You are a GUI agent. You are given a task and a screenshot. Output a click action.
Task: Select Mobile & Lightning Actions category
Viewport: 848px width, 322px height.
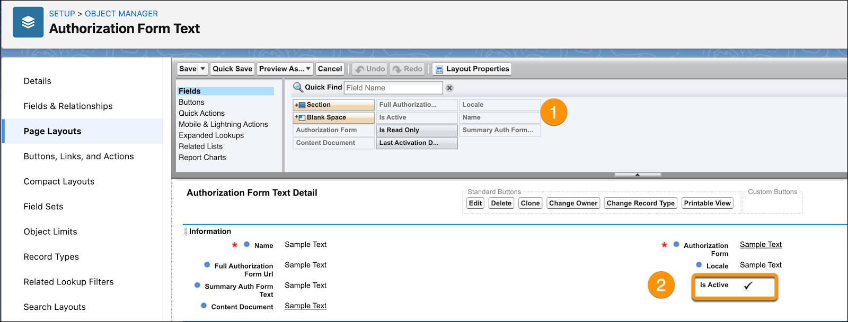coord(223,124)
